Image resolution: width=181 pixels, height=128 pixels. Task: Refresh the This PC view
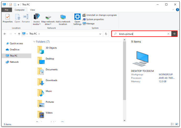point(106,34)
